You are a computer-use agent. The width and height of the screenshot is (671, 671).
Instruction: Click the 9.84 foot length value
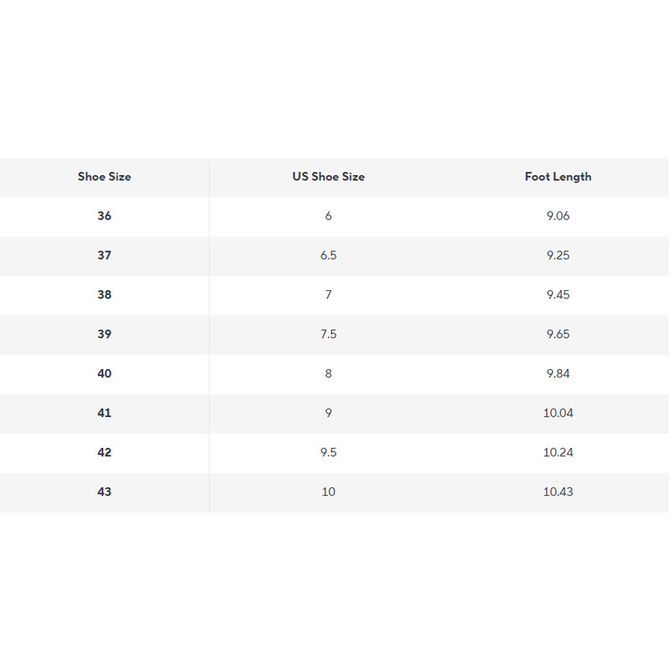coord(558,373)
